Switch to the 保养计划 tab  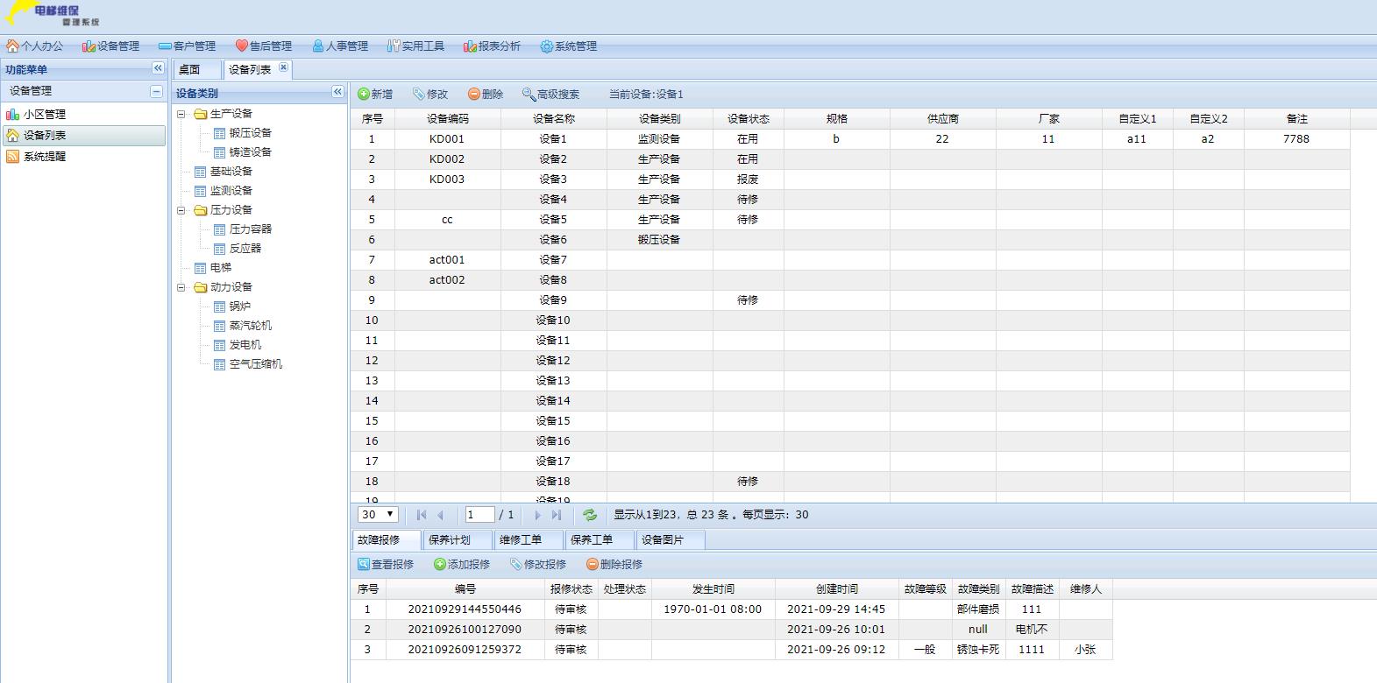450,540
